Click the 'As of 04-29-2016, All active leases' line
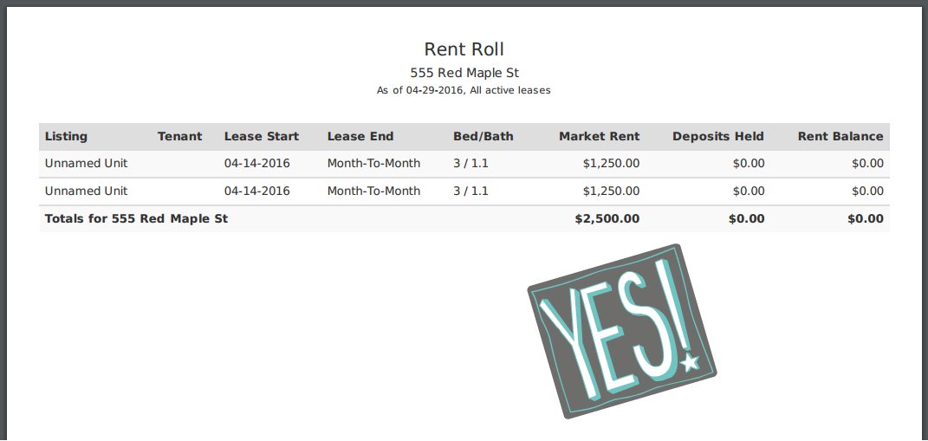The height and width of the screenshot is (441, 928). click(x=464, y=91)
